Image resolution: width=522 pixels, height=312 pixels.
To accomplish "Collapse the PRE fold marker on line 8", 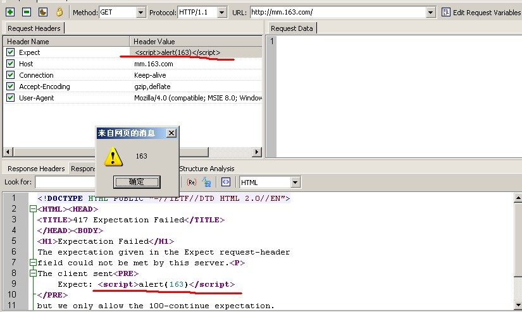I will (x=33, y=273).
